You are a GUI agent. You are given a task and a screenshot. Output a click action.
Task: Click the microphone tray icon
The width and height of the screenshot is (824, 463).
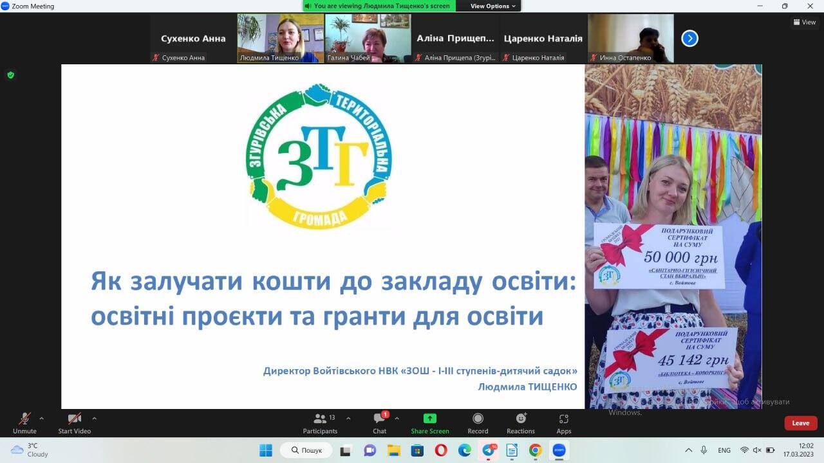pyautogui.click(x=704, y=450)
